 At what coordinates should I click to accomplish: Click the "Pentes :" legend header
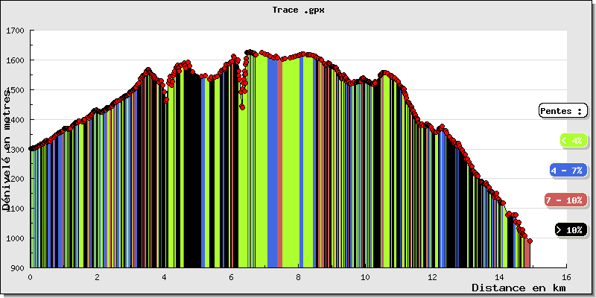tap(562, 111)
